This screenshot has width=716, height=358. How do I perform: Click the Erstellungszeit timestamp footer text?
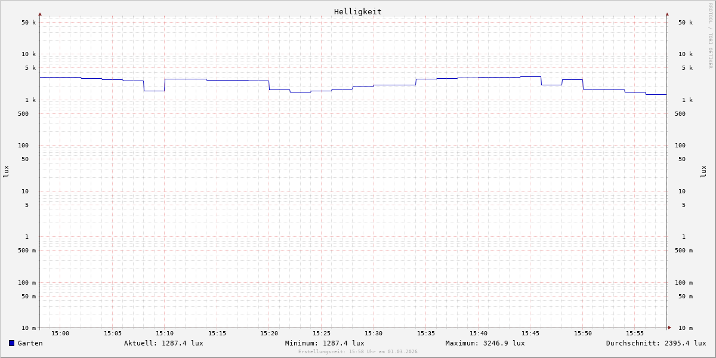tap(358, 352)
